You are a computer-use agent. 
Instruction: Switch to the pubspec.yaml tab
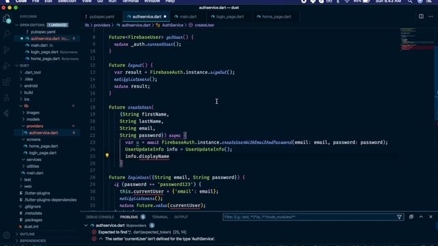click(102, 16)
